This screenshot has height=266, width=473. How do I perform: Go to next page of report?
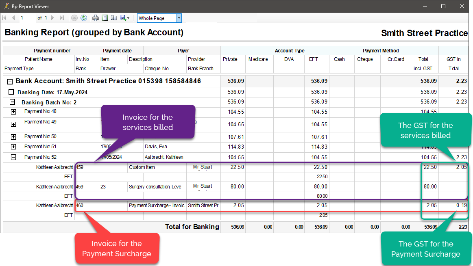click(x=53, y=18)
